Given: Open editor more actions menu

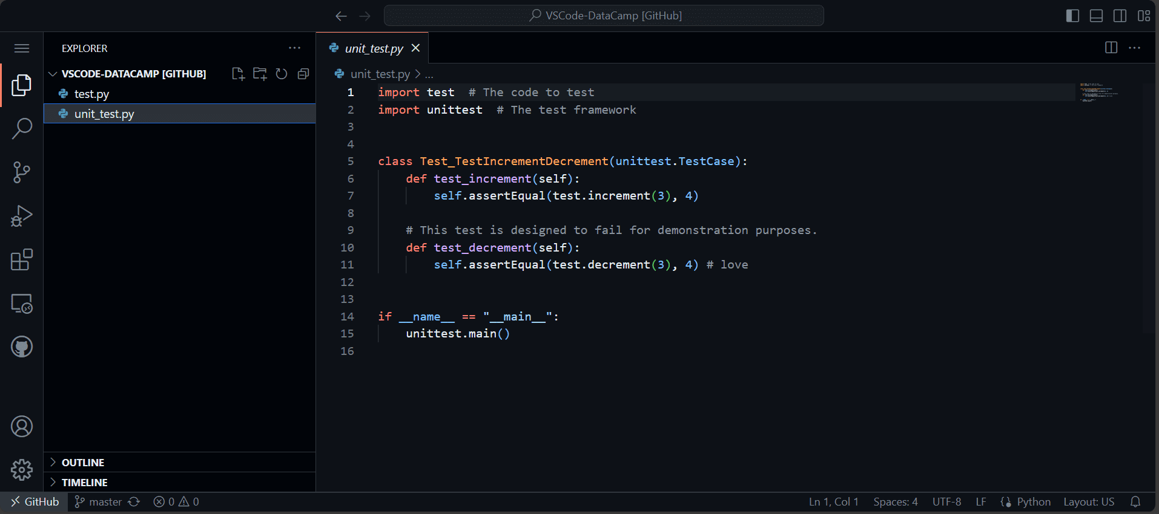Looking at the screenshot, I should point(1135,48).
